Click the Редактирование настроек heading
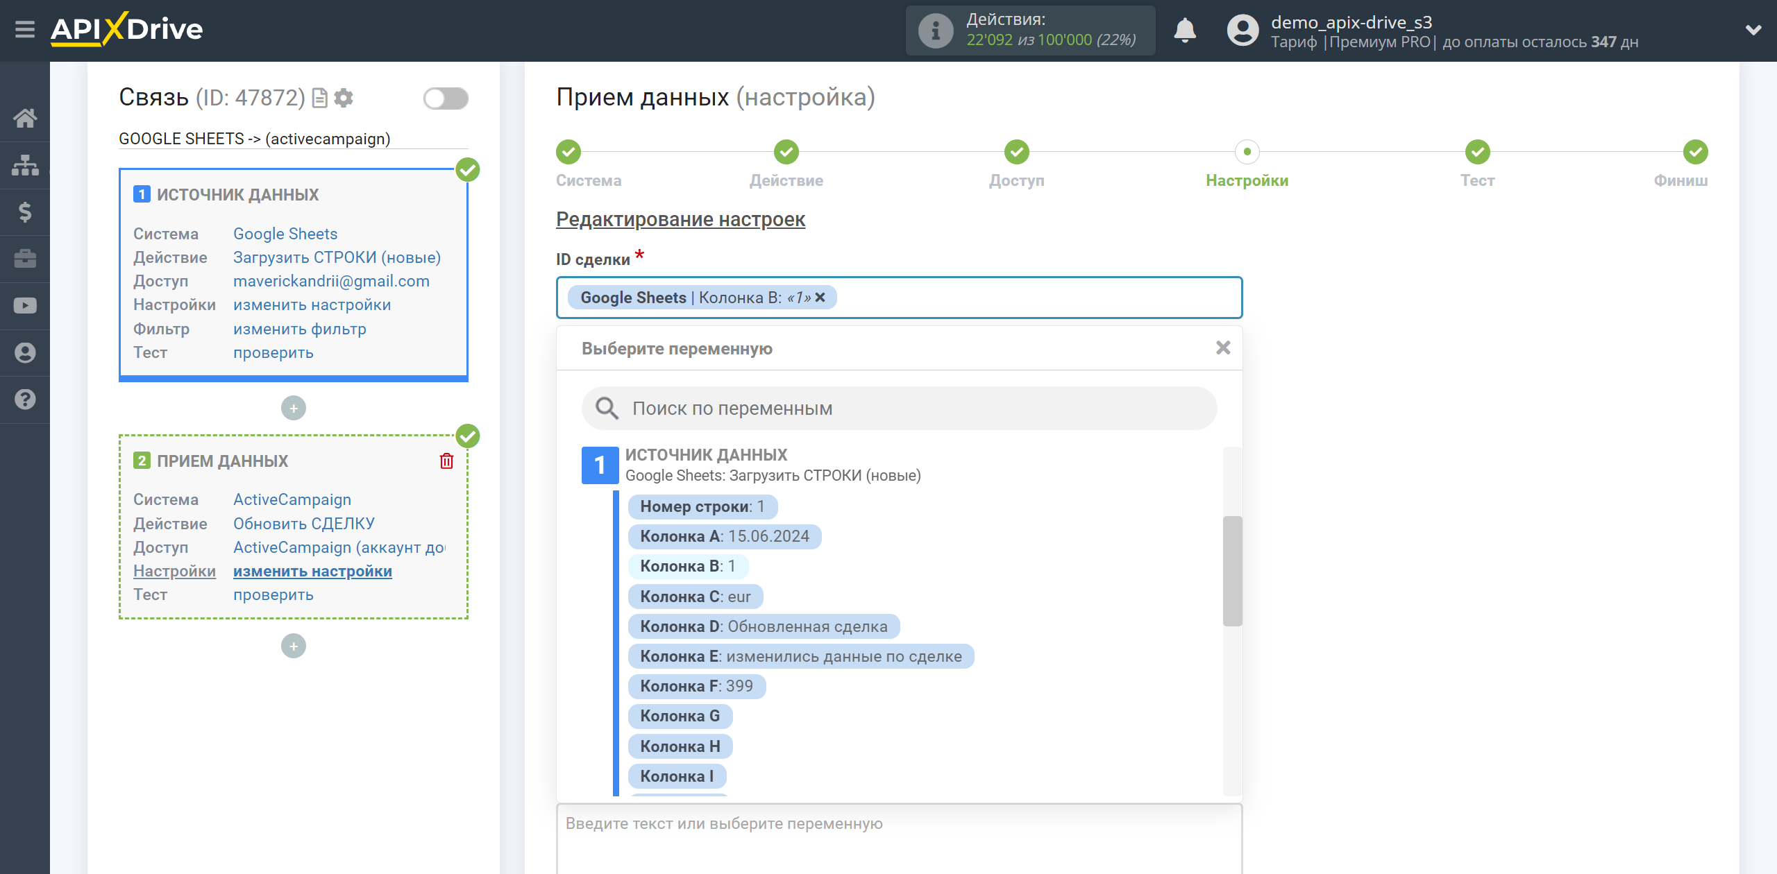1777x874 pixels. point(680,219)
